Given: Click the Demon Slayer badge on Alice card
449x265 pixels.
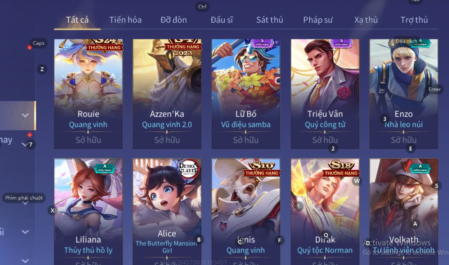Looking at the screenshot, I should coord(188,168).
